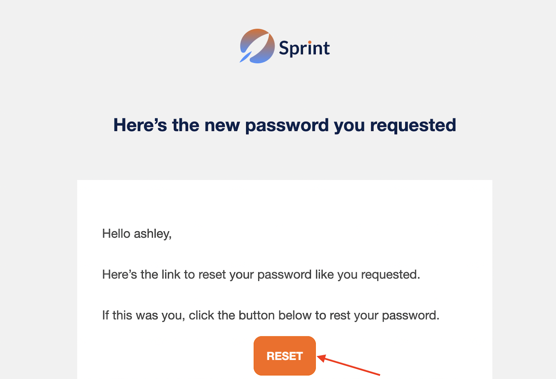Click the word "ashley" in the greeting
The image size is (556, 379).
(153, 234)
